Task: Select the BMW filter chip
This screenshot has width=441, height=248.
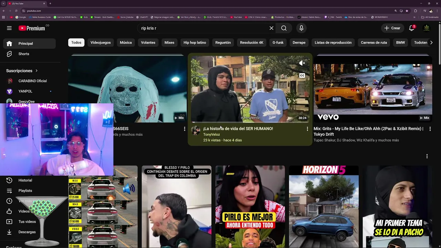Action: pos(400,42)
